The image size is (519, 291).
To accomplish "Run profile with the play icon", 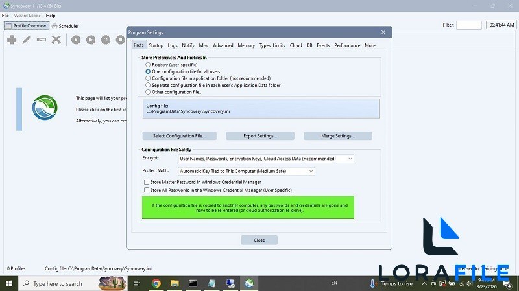I will (76, 40).
